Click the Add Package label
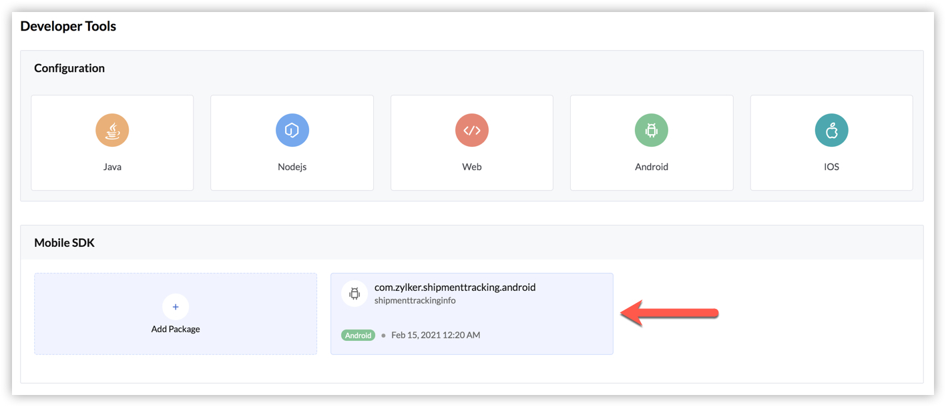Viewport: 946px width, 407px height. [x=176, y=329]
